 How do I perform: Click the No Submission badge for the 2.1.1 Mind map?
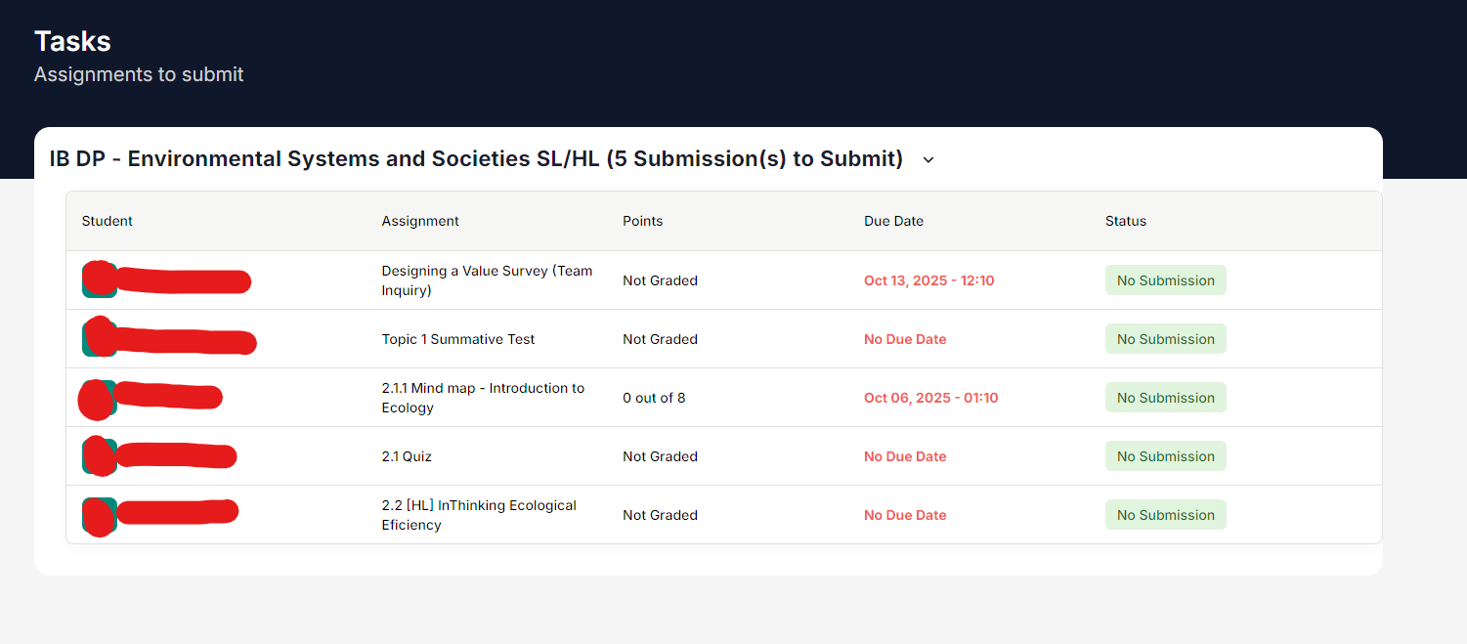click(x=1165, y=398)
